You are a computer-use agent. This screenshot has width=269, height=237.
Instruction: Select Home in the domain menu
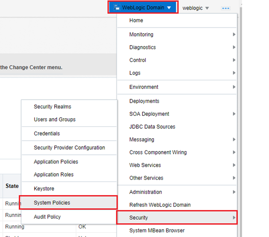177,20
